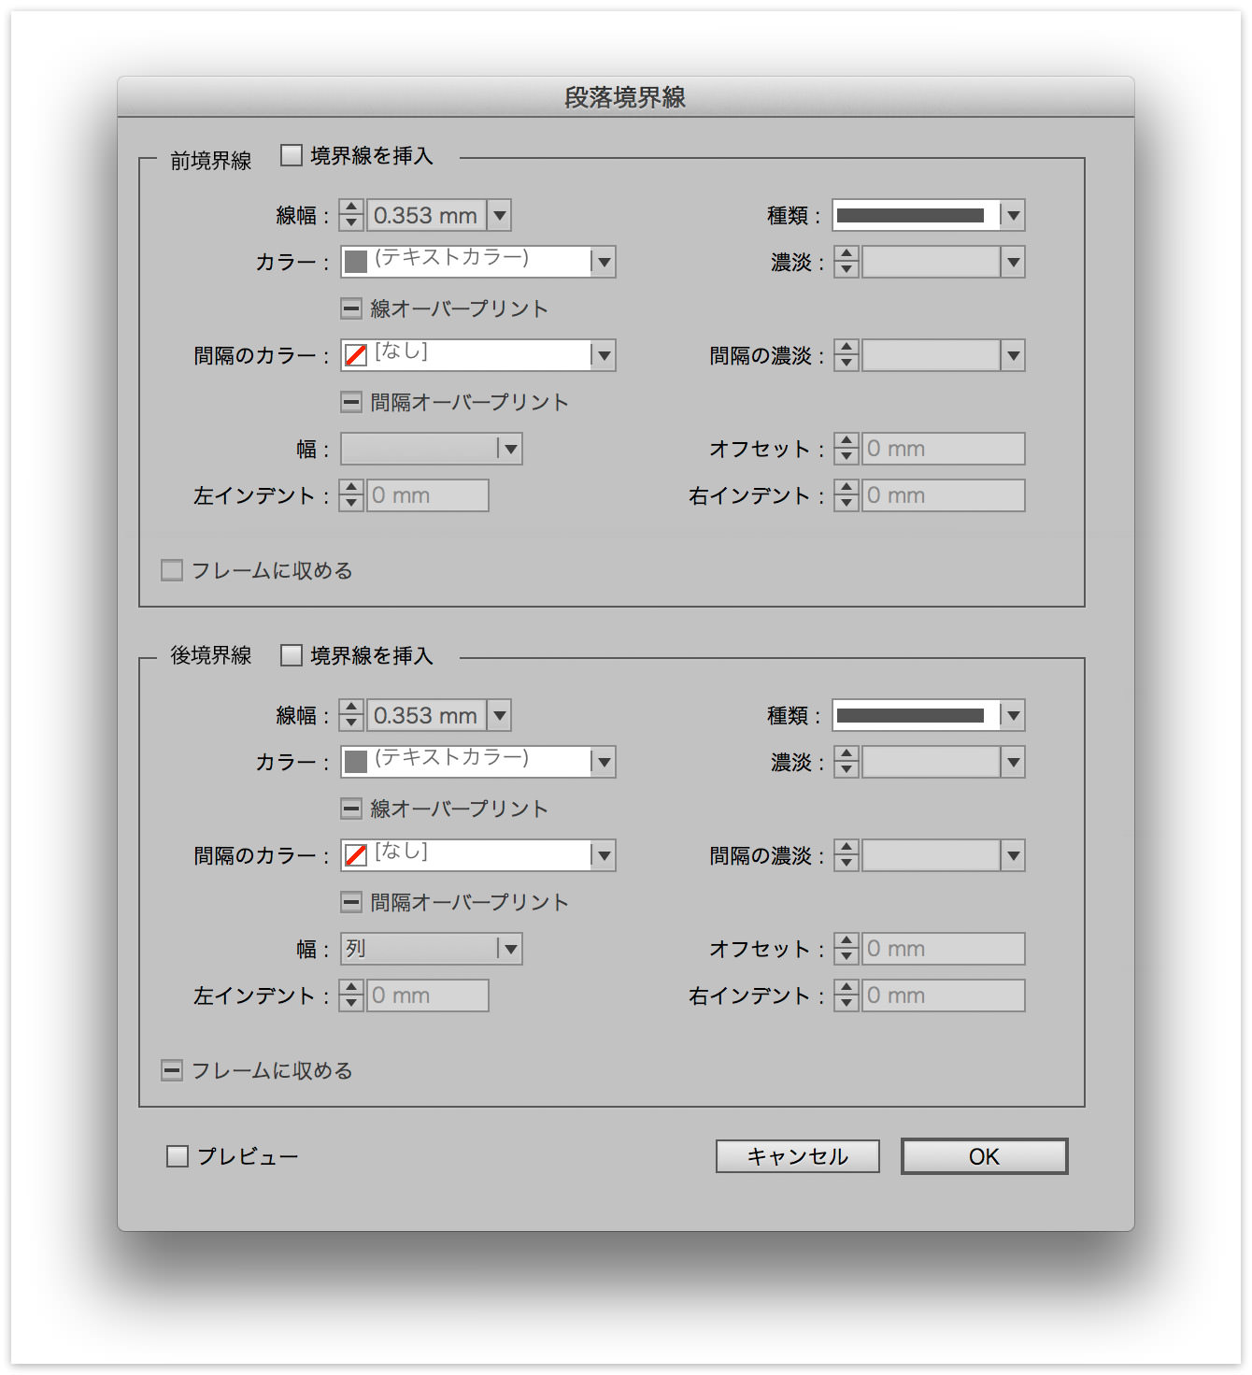
Task: Click 線幅 0.353 mm field in 後境界線
Action: click(426, 715)
